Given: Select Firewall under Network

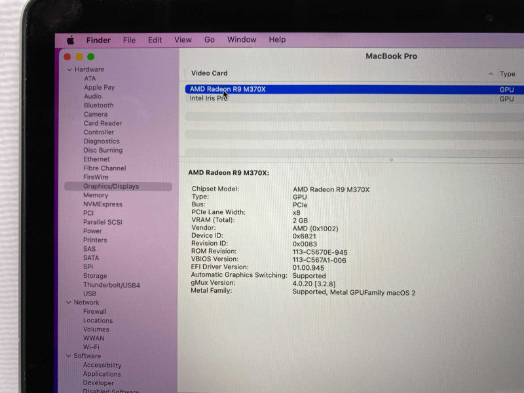Looking at the screenshot, I should coord(94,312).
